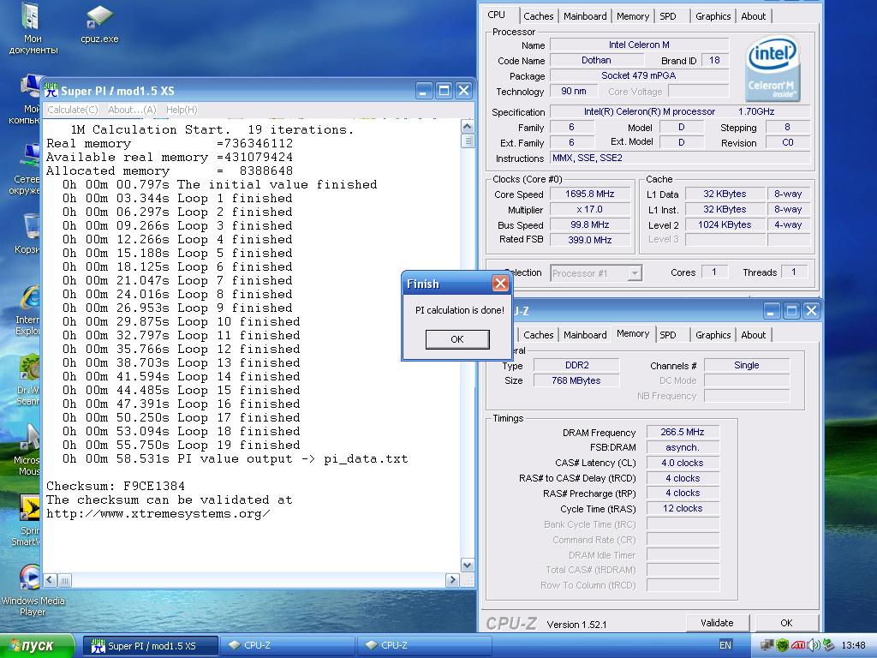Screen dimensions: 877x658
Task: Click Super PI vertical scrollbar down arrow
Action: tap(468, 565)
